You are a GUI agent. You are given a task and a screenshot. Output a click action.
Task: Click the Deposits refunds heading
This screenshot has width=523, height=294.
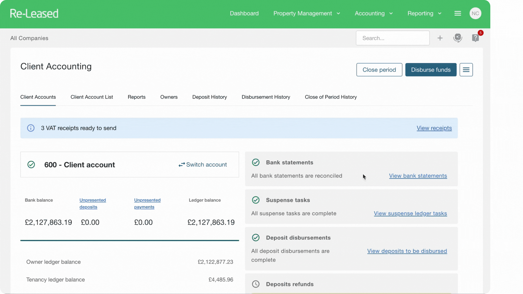[290, 284]
